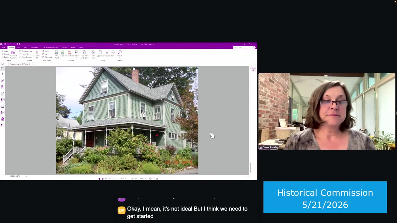Open Document Assembly

(x=13, y=55)
